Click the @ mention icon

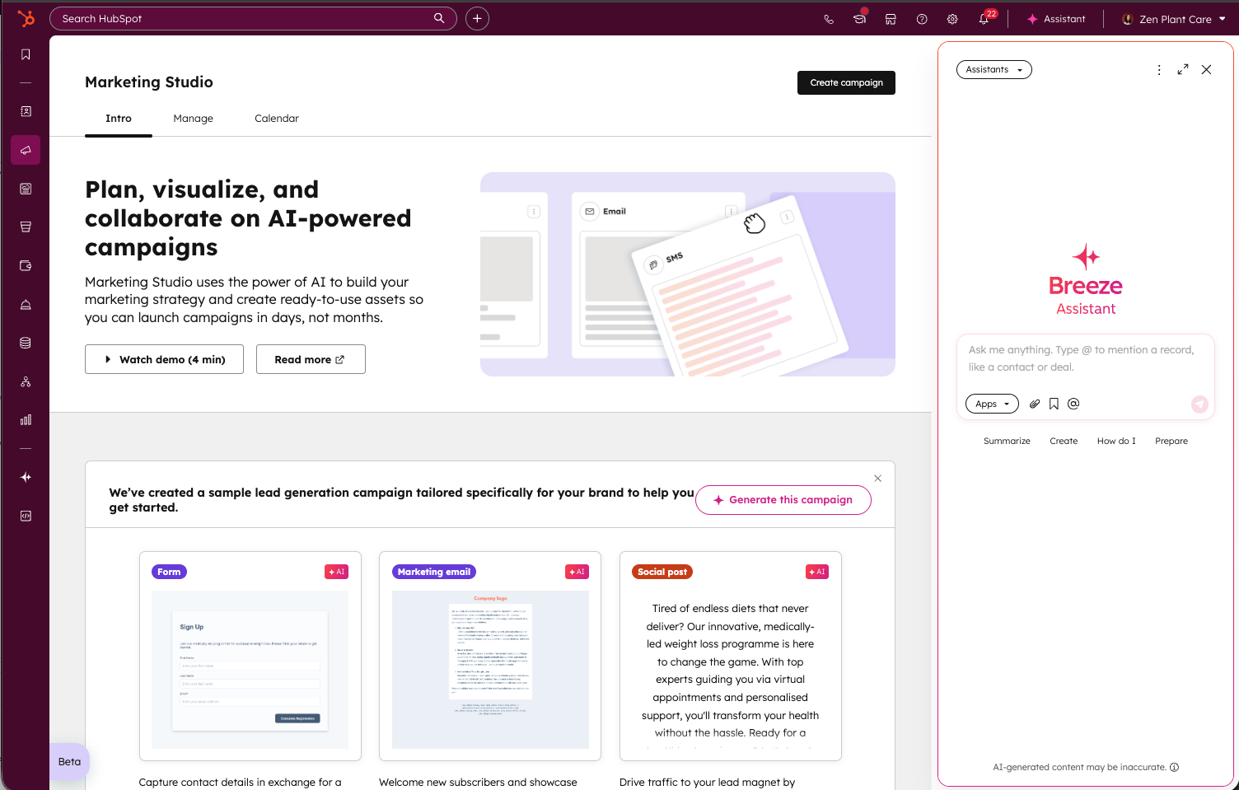pyautogui.click(x=1073, y=404)
